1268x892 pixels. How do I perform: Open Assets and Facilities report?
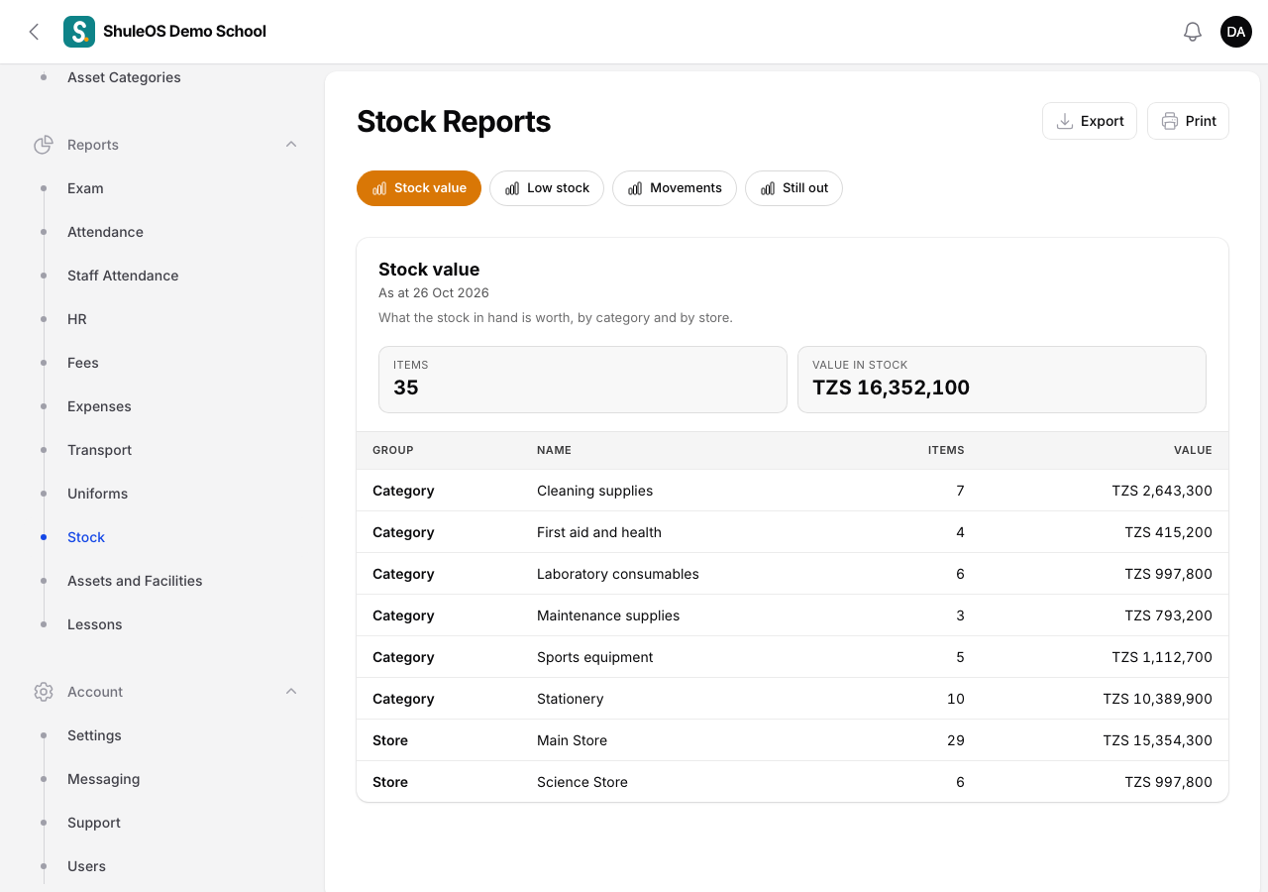tap(135, 581)
